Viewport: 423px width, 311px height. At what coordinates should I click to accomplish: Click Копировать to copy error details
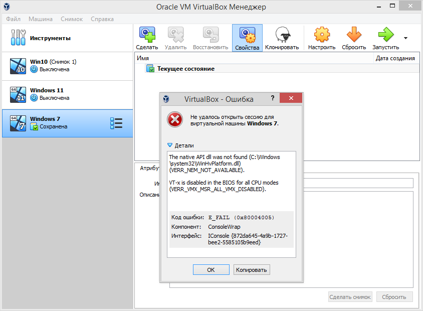[x=252, y=270]
